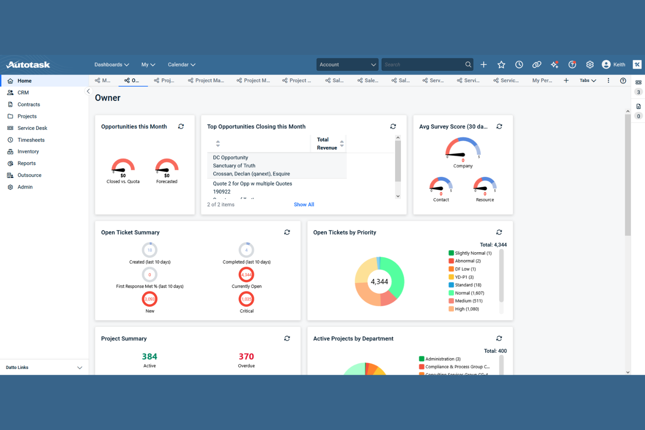
Task: Open recent history clock icon
Action: point(519,64)
